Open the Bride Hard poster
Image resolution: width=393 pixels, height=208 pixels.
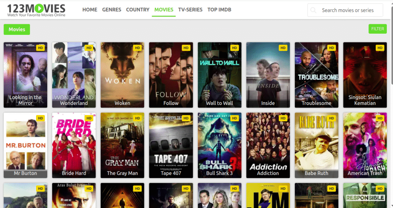[x=74, y=145]
